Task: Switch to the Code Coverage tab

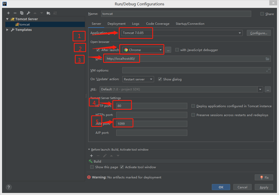Action: point(158,24)
